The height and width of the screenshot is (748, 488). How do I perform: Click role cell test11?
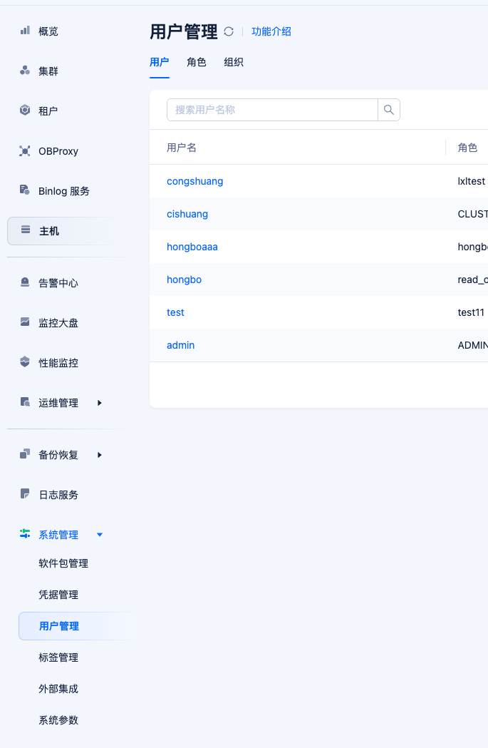tap(471, 312)
